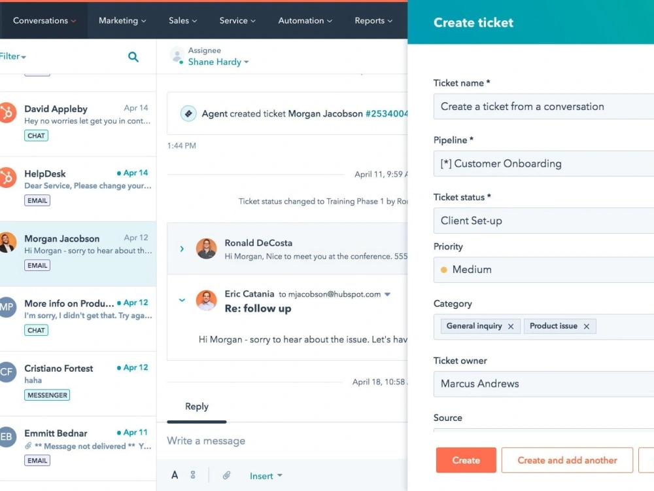The height and width of the screenshot is (491, 654).
Task: Click the EMAIL tag under HelpDesk
Action: (x=37, y=200)
